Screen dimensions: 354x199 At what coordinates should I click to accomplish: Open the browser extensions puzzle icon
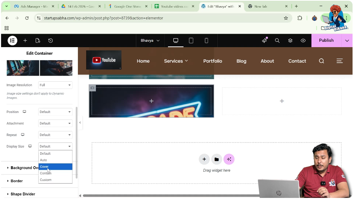pyautogui.click(x=300, y=18)
